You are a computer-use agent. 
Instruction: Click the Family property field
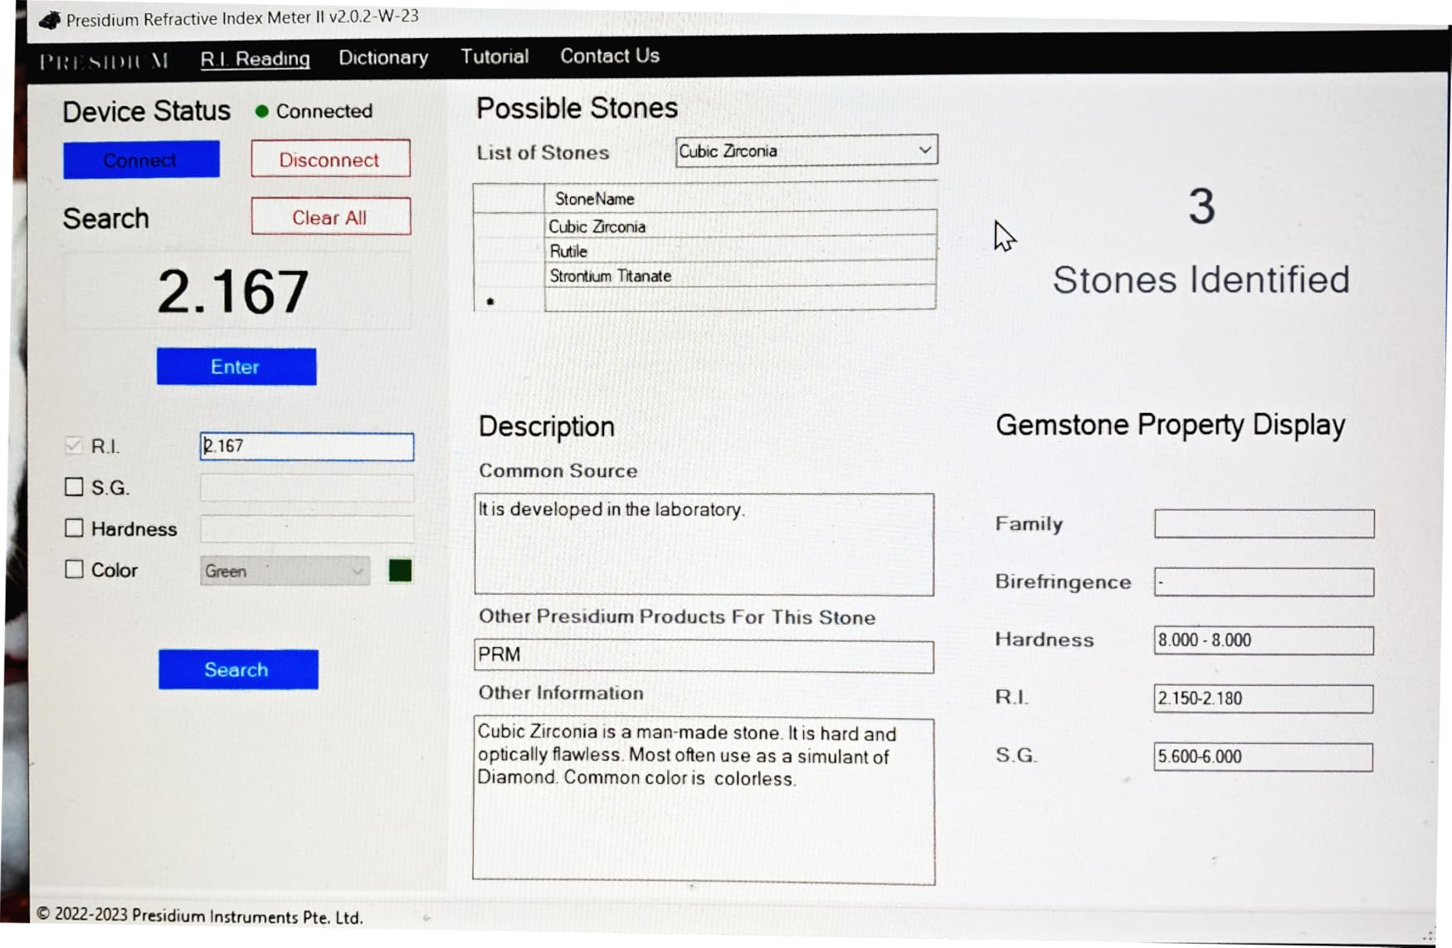point(1264,523)
